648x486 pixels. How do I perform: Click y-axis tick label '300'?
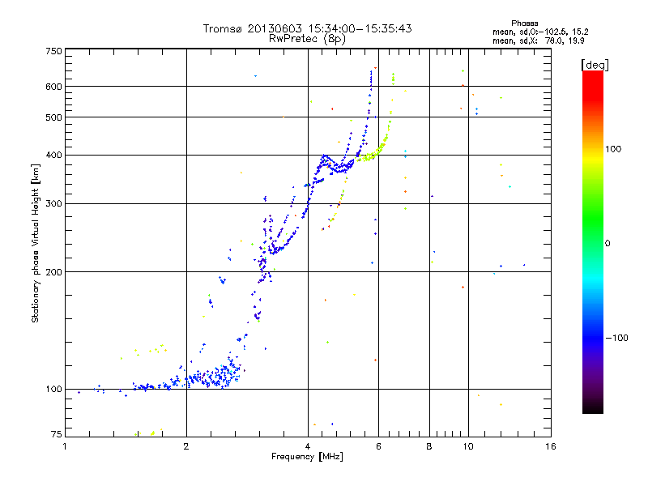click(x=53, y=204)
